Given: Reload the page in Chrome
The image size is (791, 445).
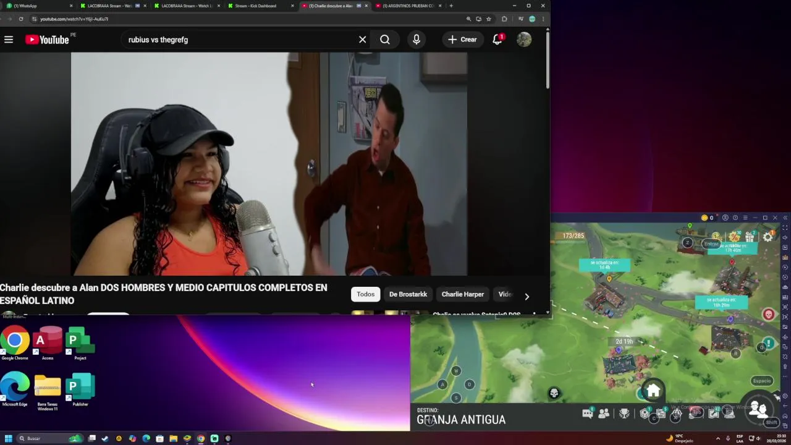Looking at the screenshot, I should [21, 19].
